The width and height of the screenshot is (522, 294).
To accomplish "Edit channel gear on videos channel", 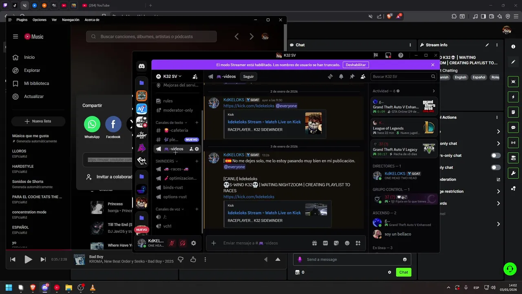I will [x=197, y=149].
